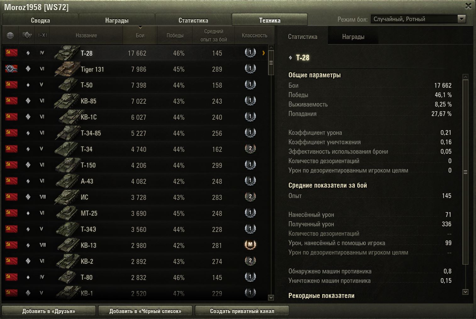This screenshot has width=476, height=319.
Task: Open the Сводка tab
Action: tap(40, 20)
